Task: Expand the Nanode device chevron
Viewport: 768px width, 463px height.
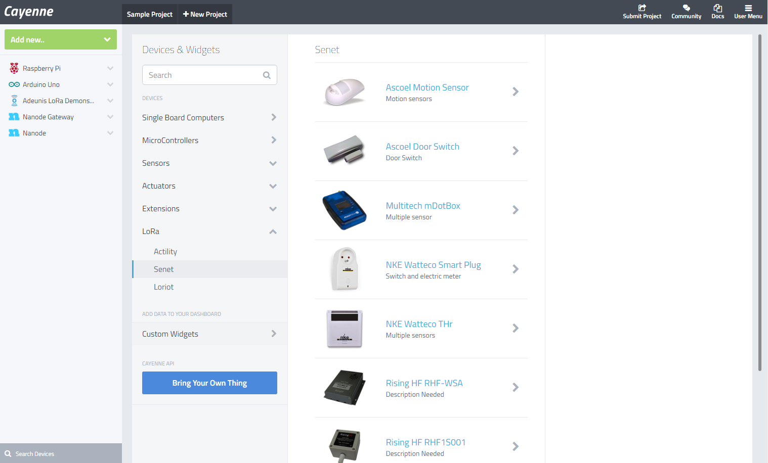Action: (110, 133)
